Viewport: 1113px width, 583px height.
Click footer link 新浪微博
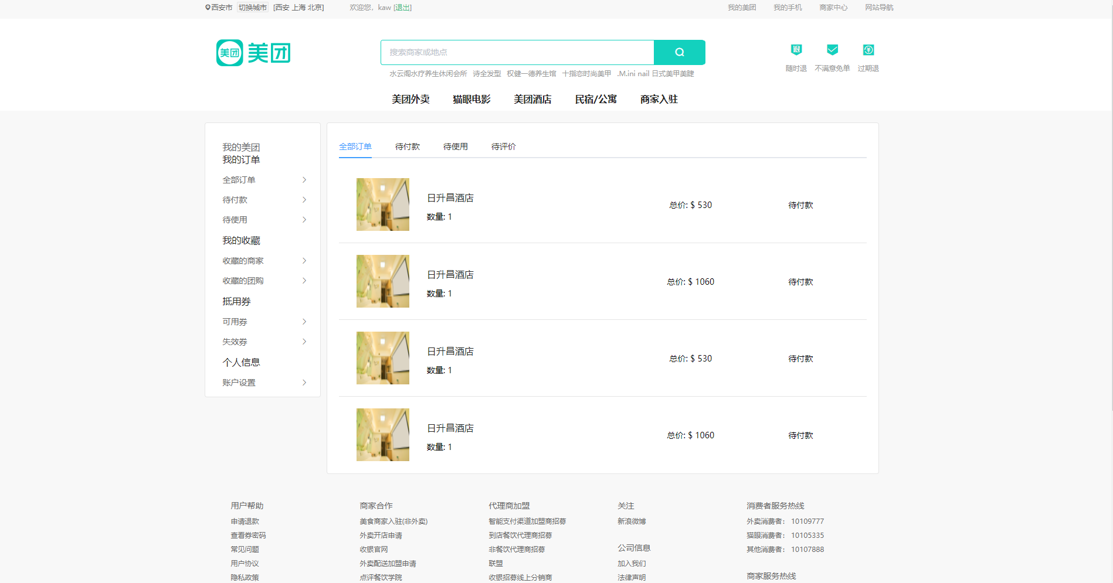(632, 521)
